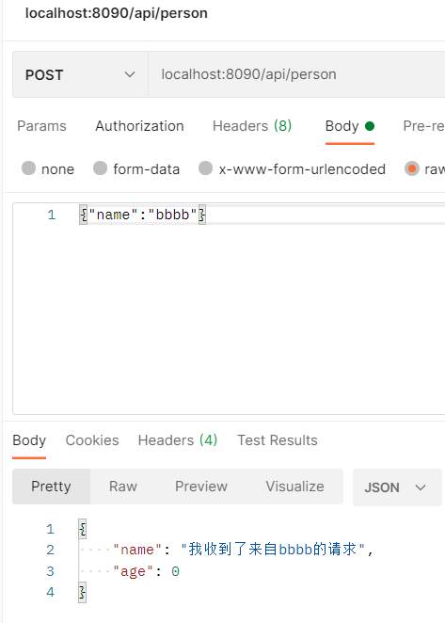The height and width of the screenshot is (623, 445).
Task: Switch response view to Raw
Action: tap(123, 487)
